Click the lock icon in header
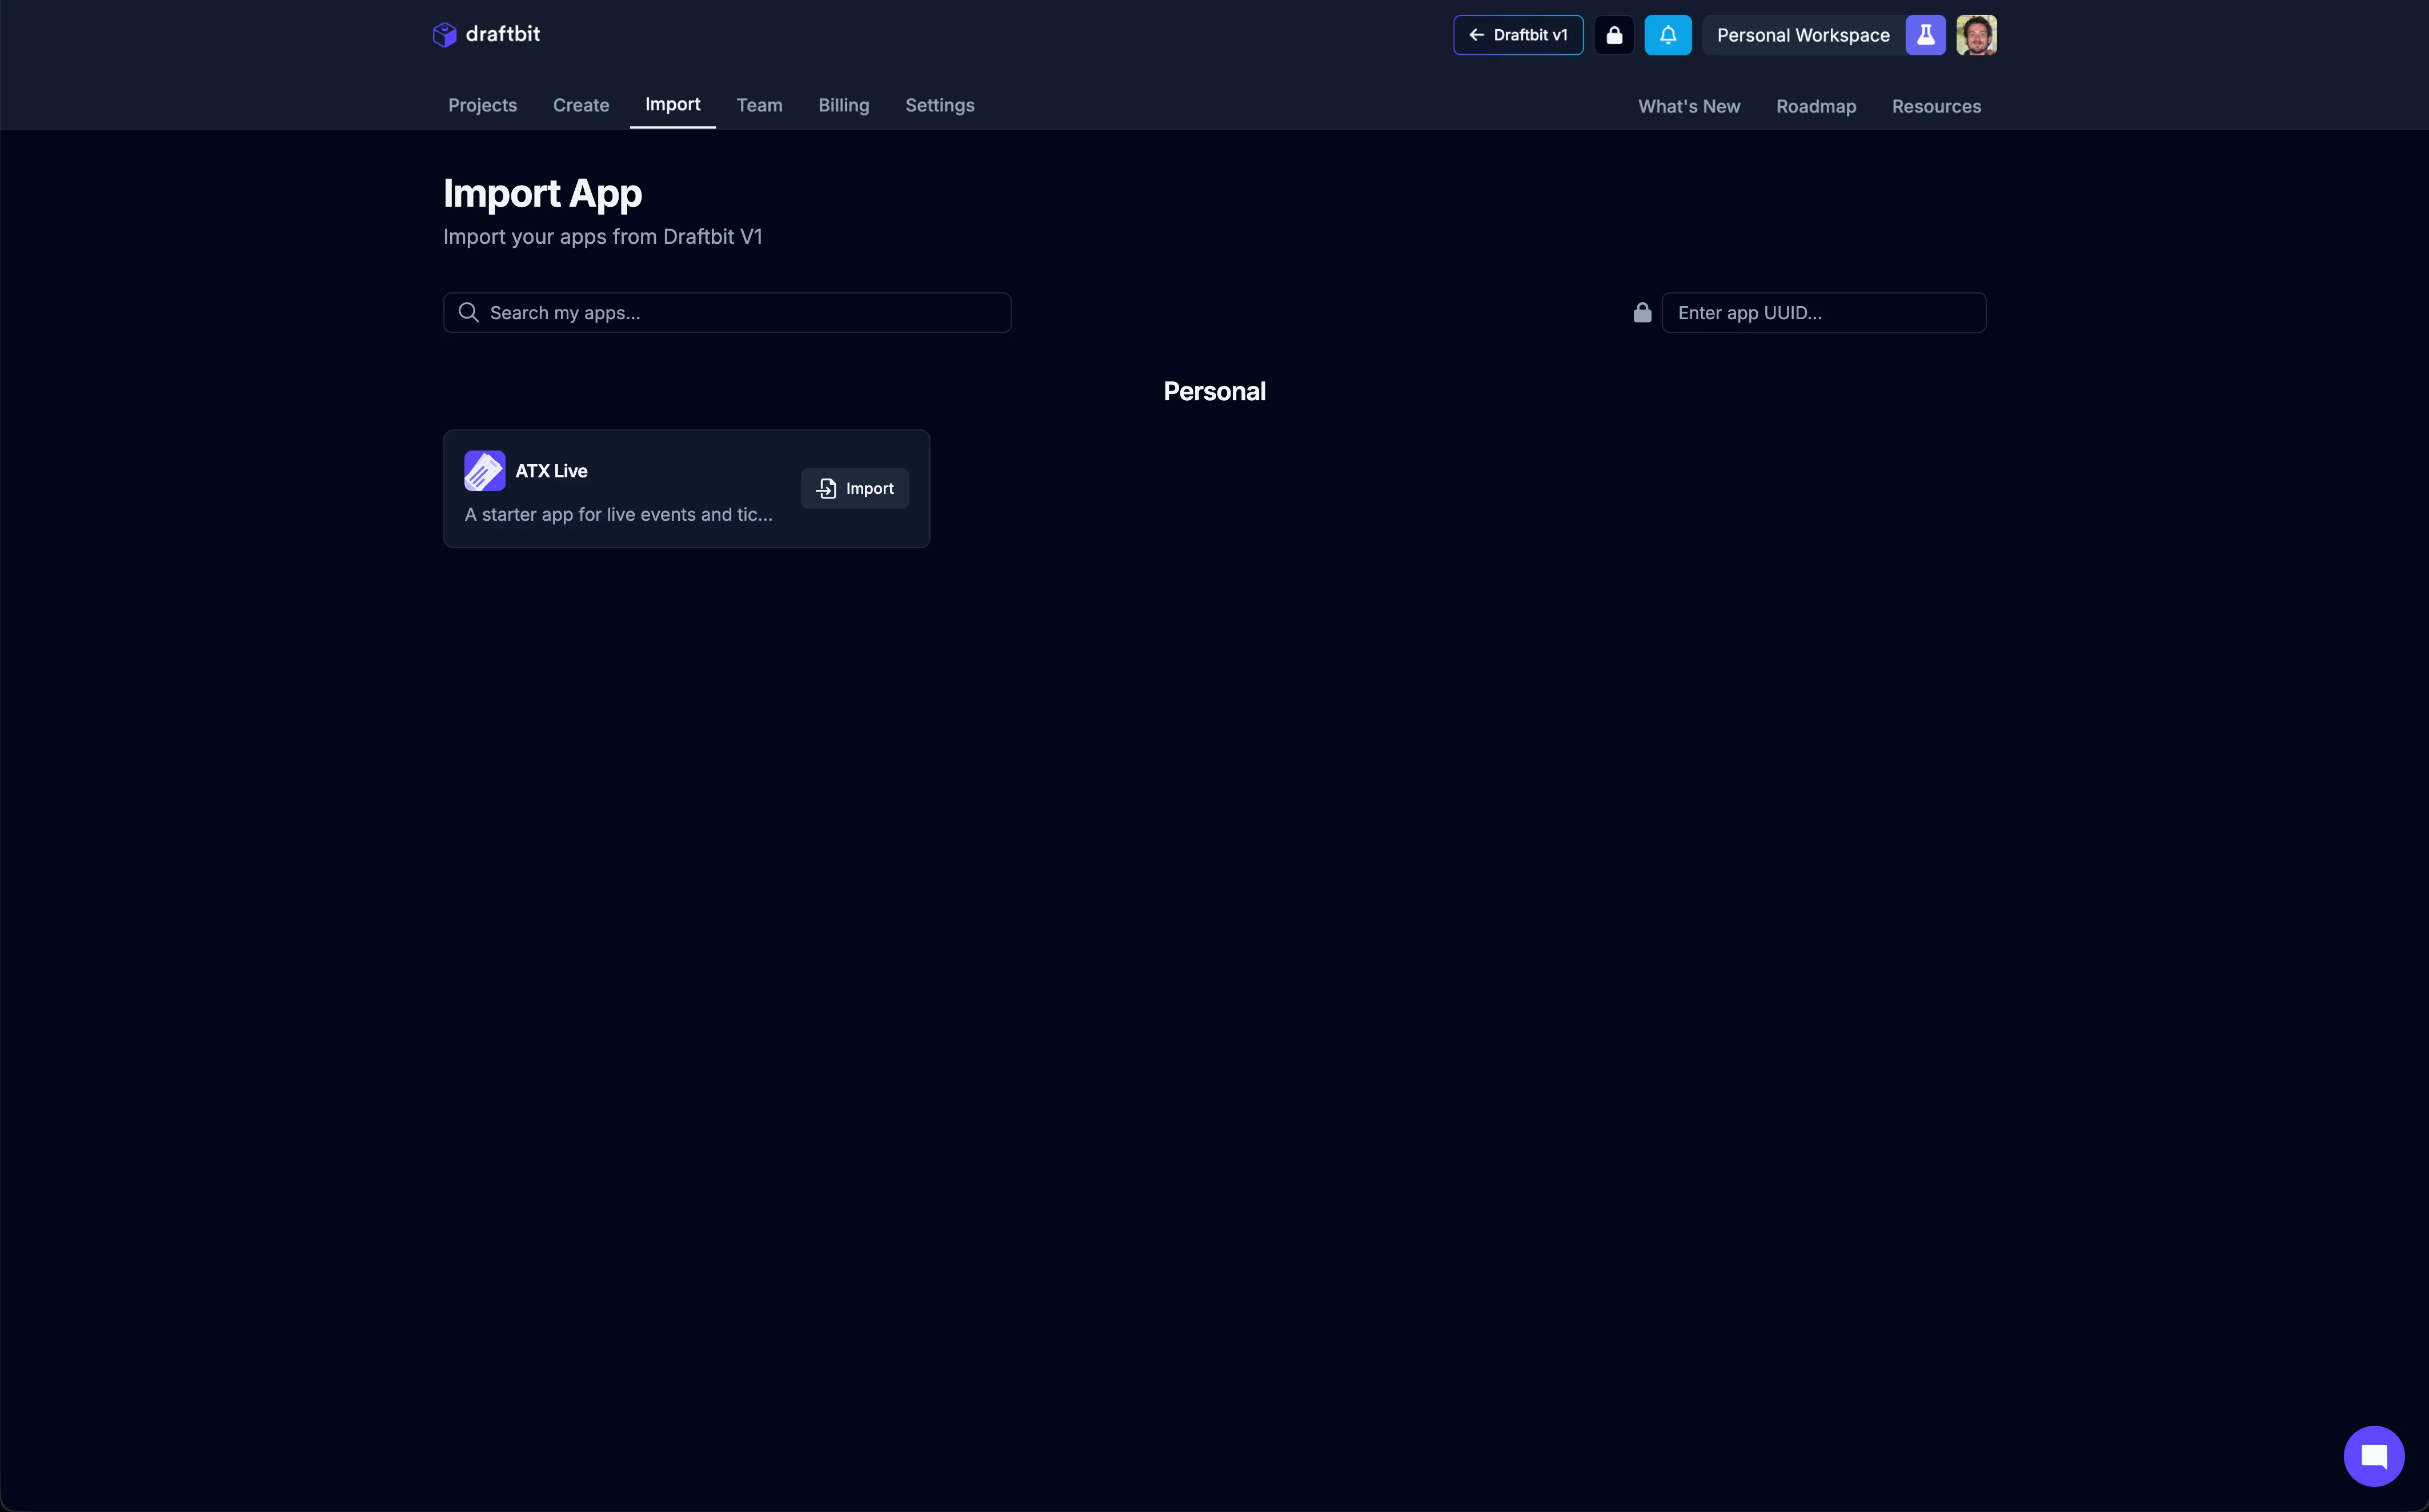The width and height of the screenshot is (2429, 1512). pos(1614,35)
